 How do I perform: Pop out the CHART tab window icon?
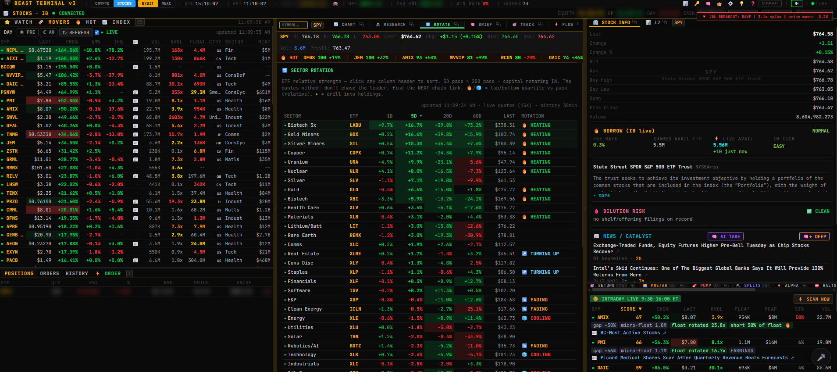(362, 24)
